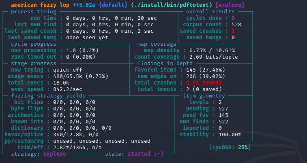The width and height of the screenshot is (307, 163).
Task: Click the 'last new find' label
Action: 35,24
